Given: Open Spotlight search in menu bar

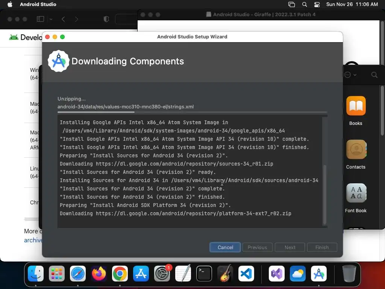Looking at the screenshot, I should [305, 5].
